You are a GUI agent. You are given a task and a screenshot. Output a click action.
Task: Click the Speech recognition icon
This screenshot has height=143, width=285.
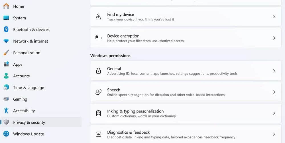[x=98, y=92]
